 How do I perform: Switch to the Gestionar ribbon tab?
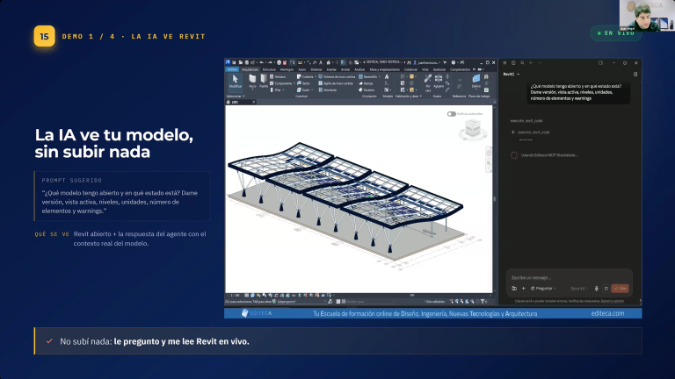click(x=439, y=69)
